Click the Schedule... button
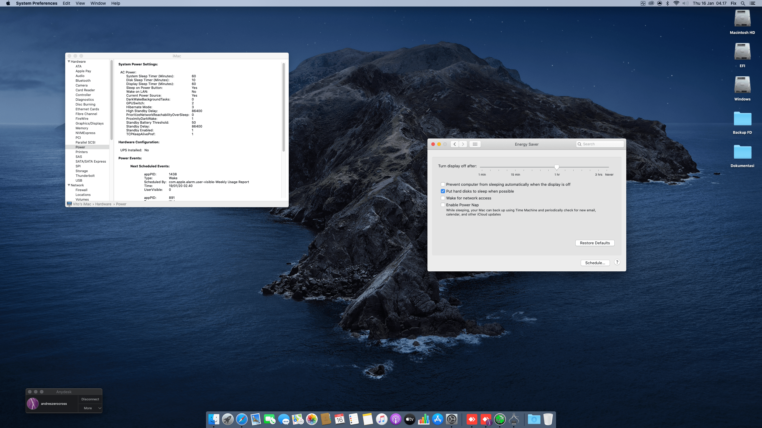This screenshot has height=428, width=762. coord(595,263)
